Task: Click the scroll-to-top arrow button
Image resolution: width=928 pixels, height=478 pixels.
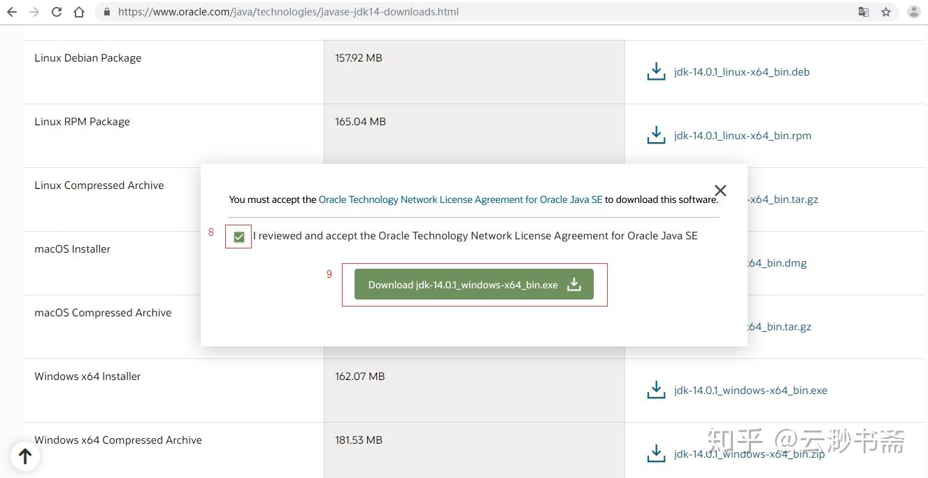Action: click(25, 456)
